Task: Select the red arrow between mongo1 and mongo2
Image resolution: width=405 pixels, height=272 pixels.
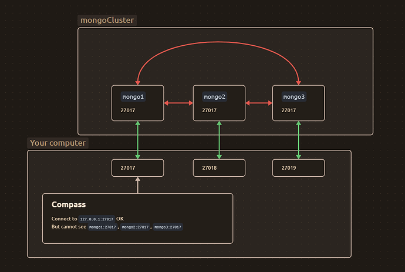Action: tap(178, 103)
